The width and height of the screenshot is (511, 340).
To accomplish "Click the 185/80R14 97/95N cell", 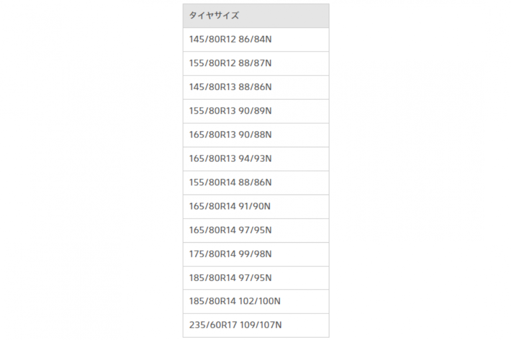I will click(x=256, y=278).
